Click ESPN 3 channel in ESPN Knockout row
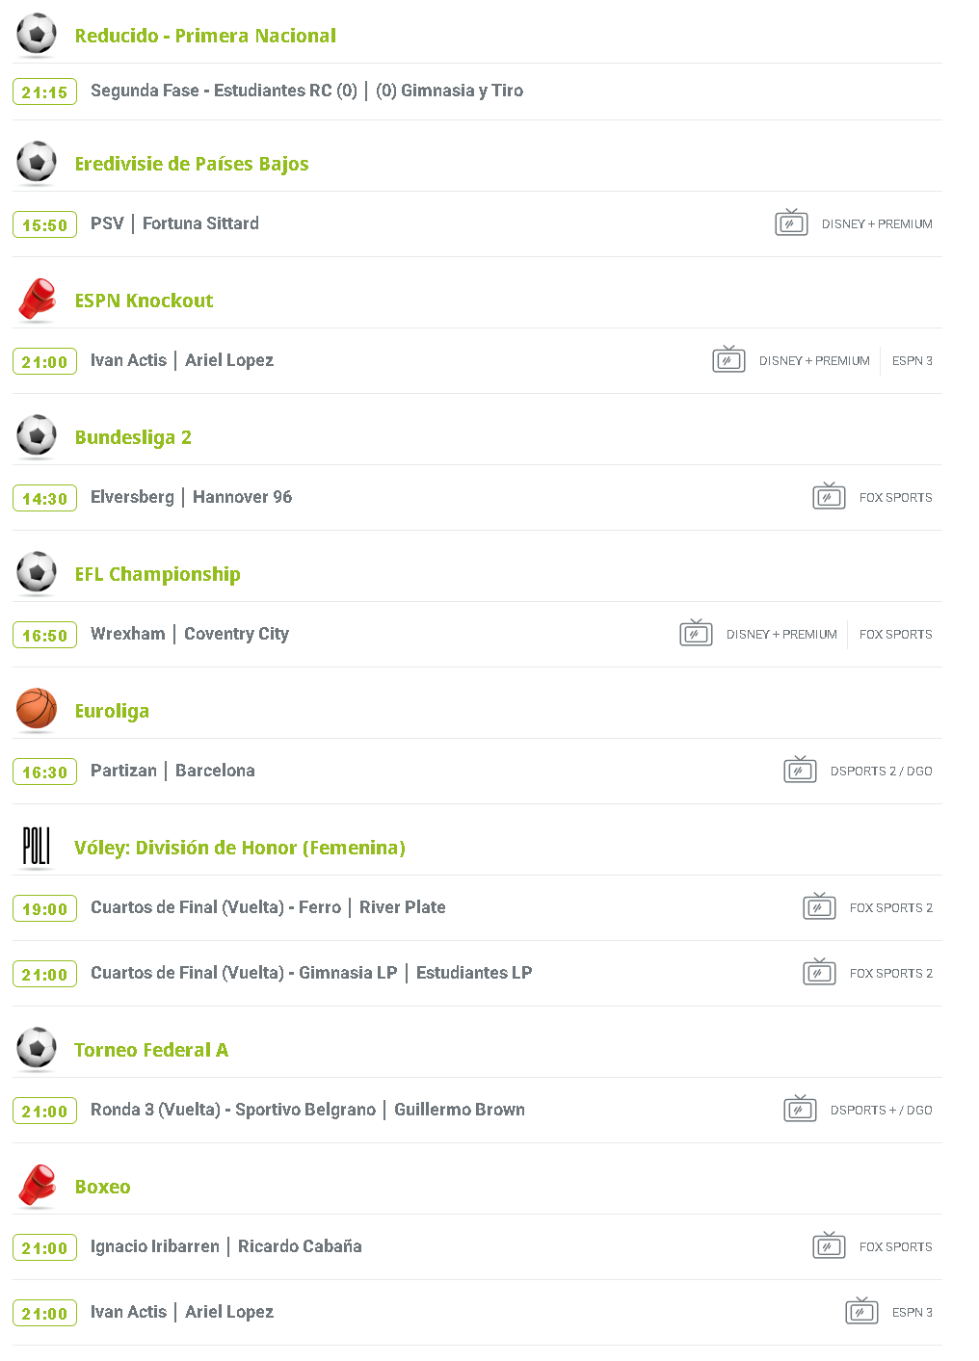The image size is (979, 1361). (x=912, y=361)
